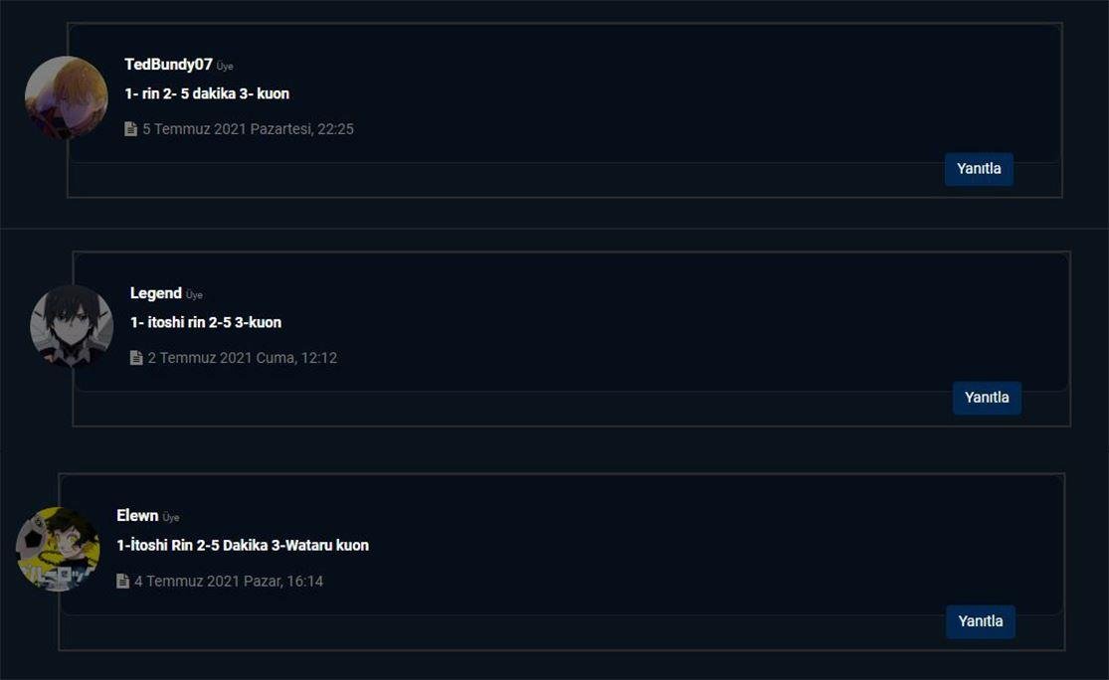Click the timestamp 5 Temmuz 2021 Pazartesi, 22:25
The height and width of the screenshot is (680, 1109).
248,129
